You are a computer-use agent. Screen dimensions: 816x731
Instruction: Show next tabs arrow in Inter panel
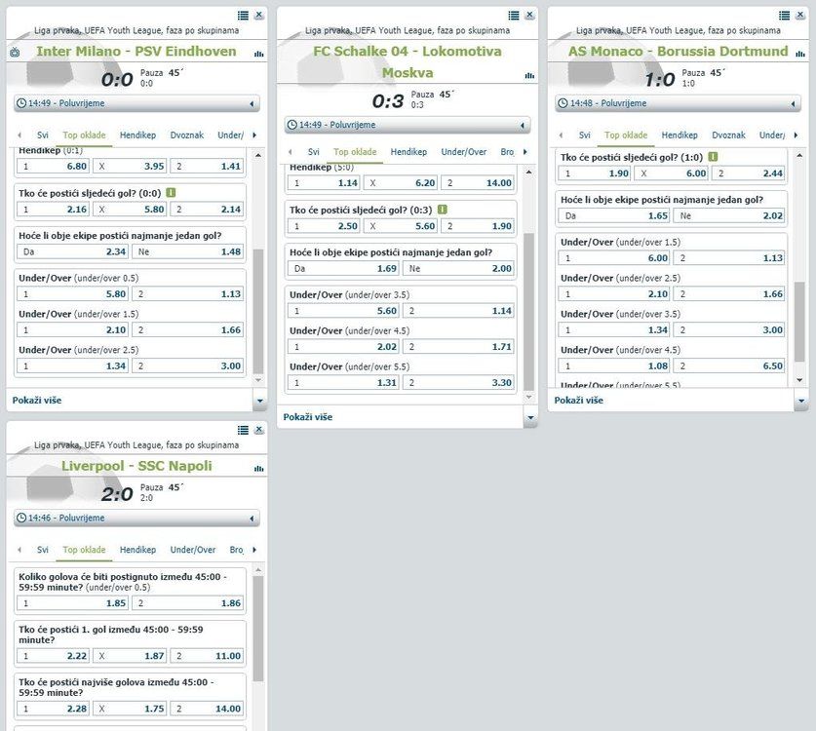254,135
